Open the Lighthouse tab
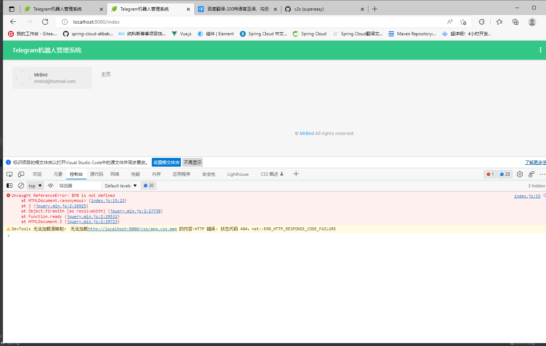546x346 pixels. [238, 174]
